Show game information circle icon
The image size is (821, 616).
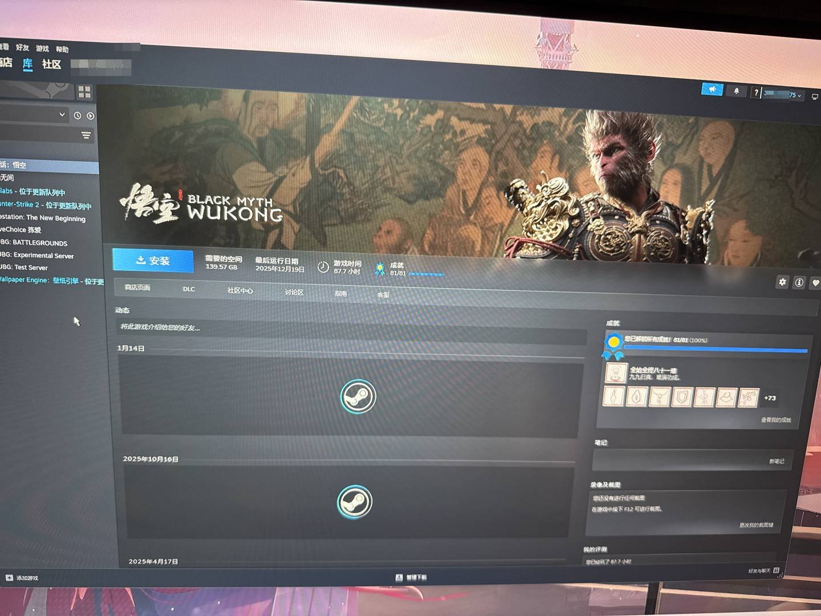pyautogui.click(x=799, y=282)
